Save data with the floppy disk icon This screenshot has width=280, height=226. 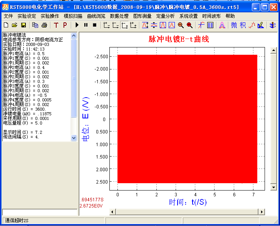(x=23, y=25)
